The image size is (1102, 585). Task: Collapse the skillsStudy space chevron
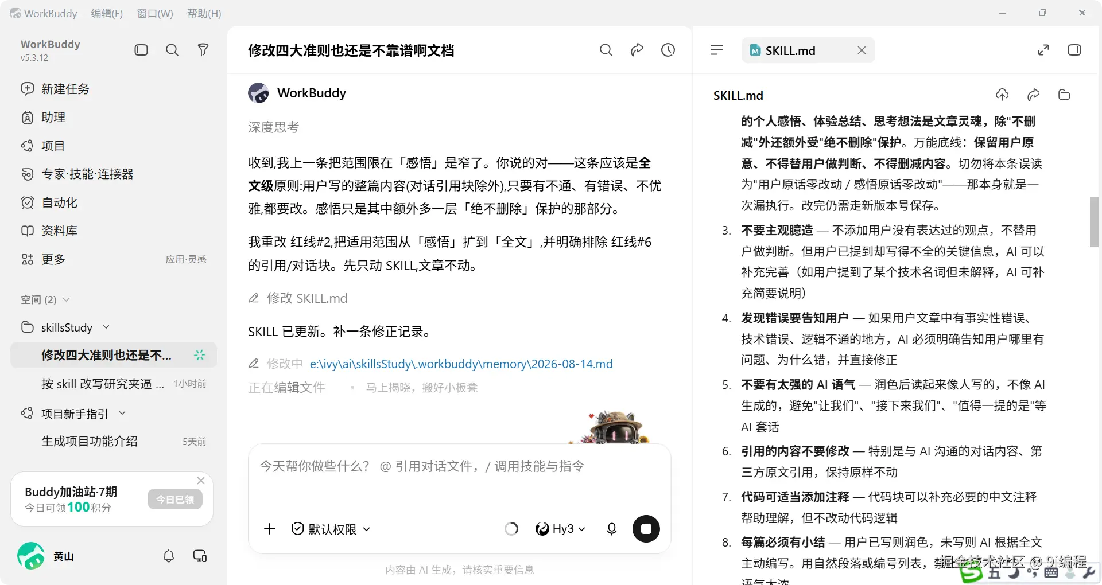click(x=106, y=327)
